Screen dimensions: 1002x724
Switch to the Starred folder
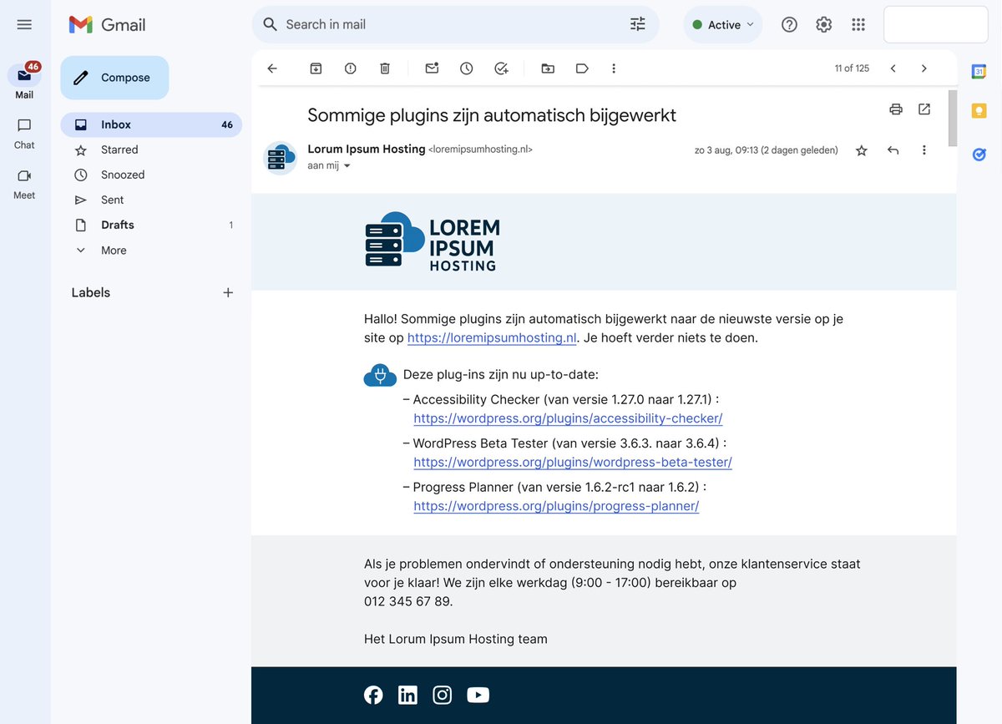121,149
